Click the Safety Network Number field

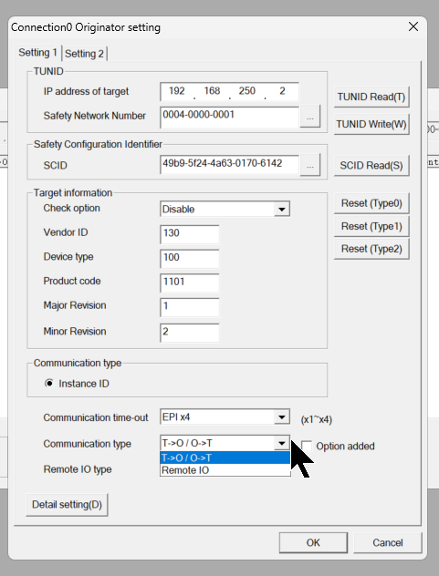tap(229, 118)
